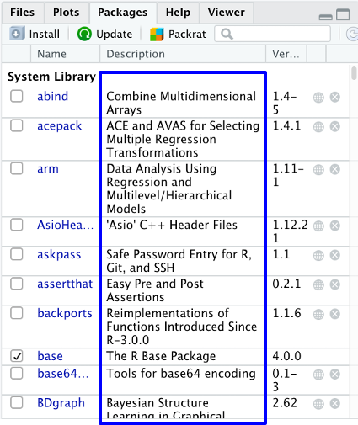The image size is (358, 425).
Task: Click the Install button label
Action: (45, 35)
